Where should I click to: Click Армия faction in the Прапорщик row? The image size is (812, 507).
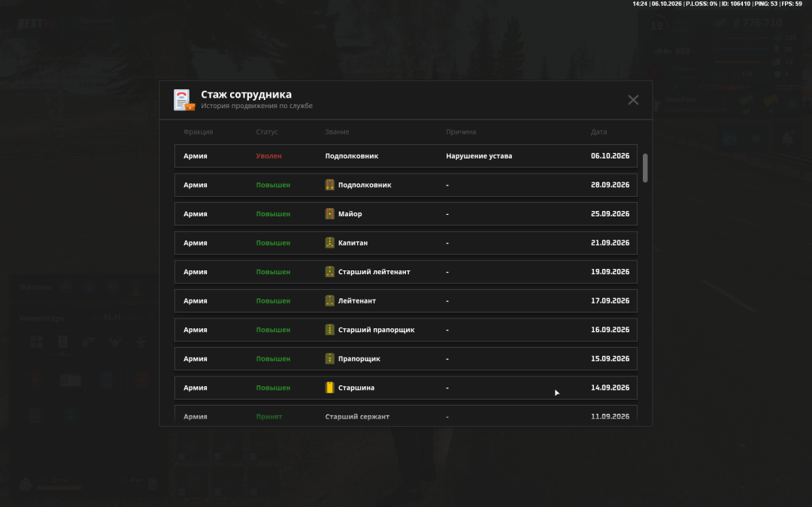195,358
